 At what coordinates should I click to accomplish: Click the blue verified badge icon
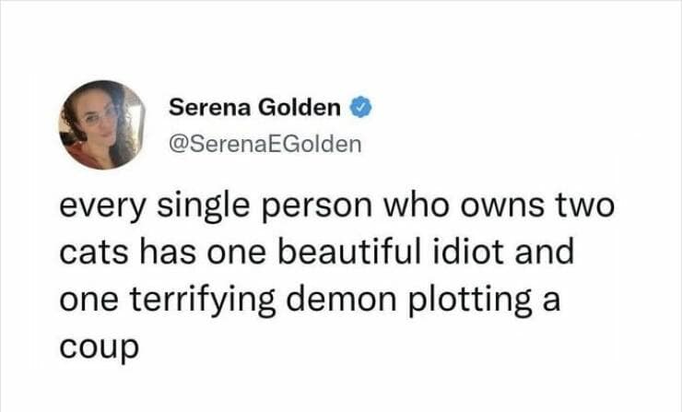coord(362,109)
